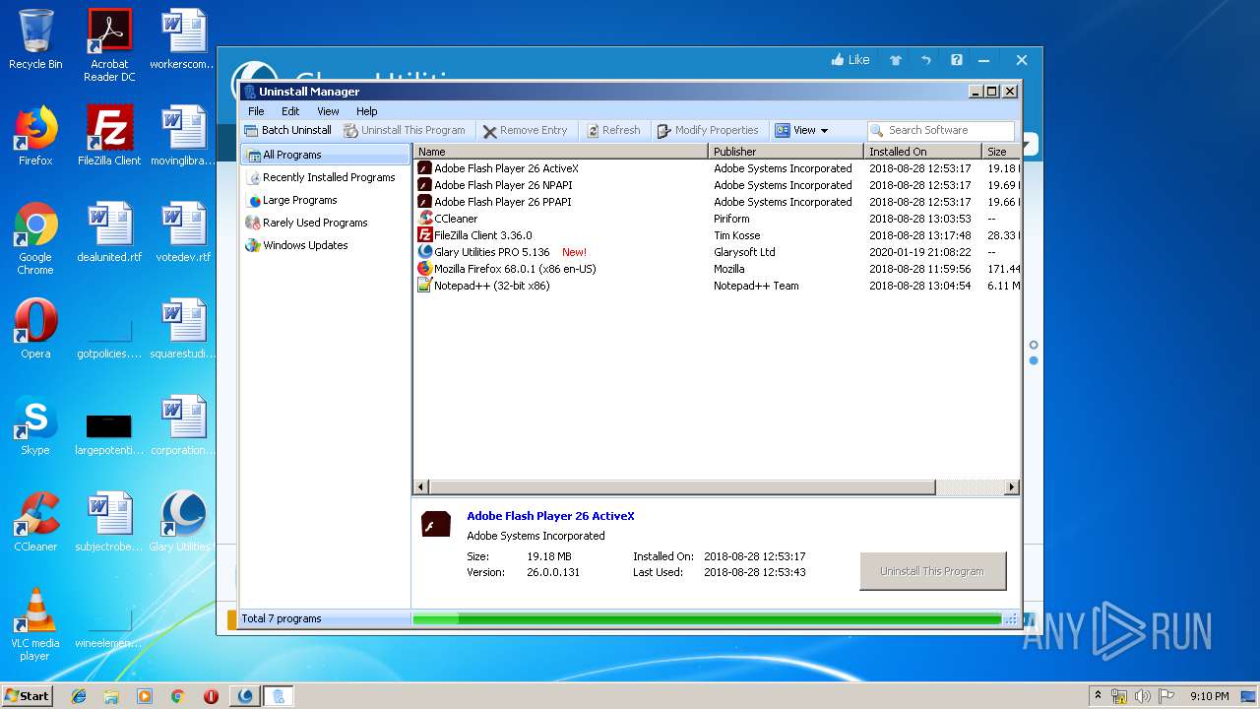Image resolution: width=1260 pixels, height=709 pixels.
Task: Select Adobe Flash Player 26 ActiveX row
Action: tap(717, 168)
